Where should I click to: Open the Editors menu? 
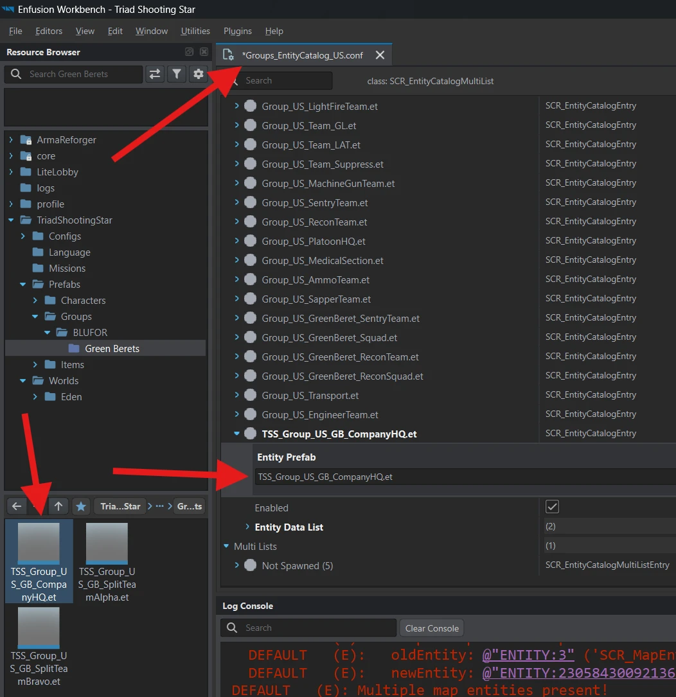click(x=49, y=31)
